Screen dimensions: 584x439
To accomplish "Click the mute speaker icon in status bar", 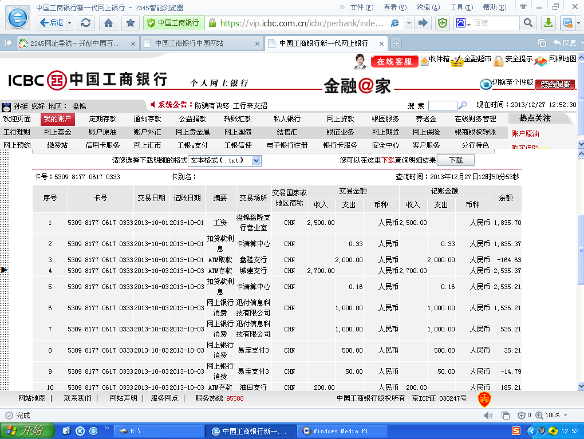I will coord(488,415).
